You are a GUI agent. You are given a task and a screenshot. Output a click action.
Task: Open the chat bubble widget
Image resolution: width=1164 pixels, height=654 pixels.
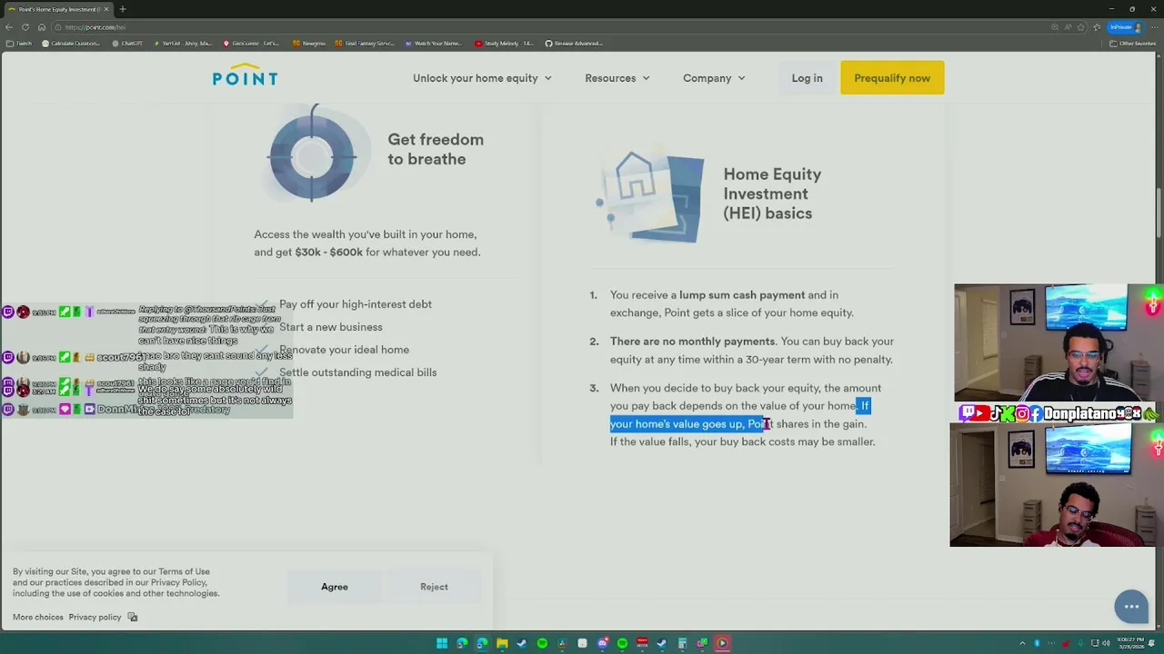click(x=1131, y=606)
